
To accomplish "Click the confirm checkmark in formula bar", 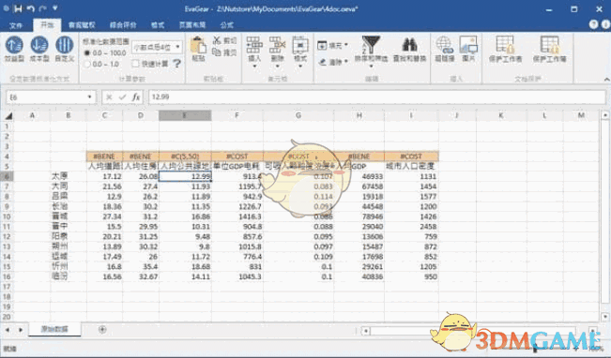I will pos(122,97).
